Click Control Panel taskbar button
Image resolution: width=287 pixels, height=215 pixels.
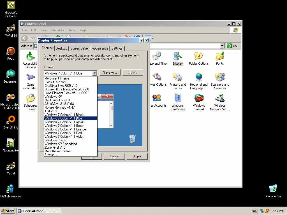click(39, 211)
